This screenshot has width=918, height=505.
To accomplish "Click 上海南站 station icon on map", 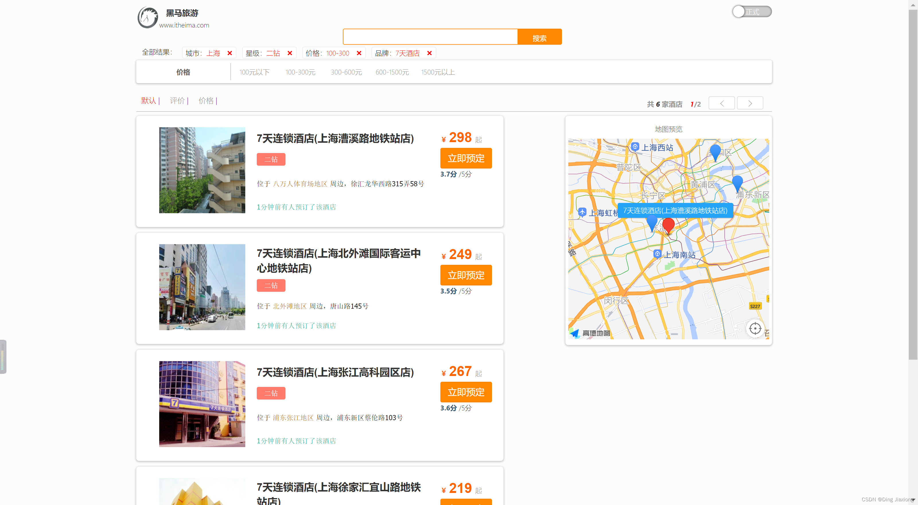I will click(657, 254).
